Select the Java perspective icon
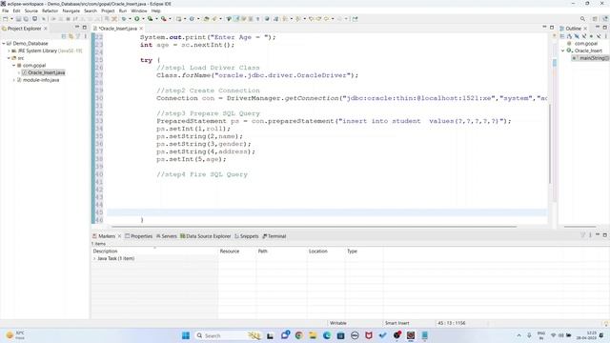 605,19
